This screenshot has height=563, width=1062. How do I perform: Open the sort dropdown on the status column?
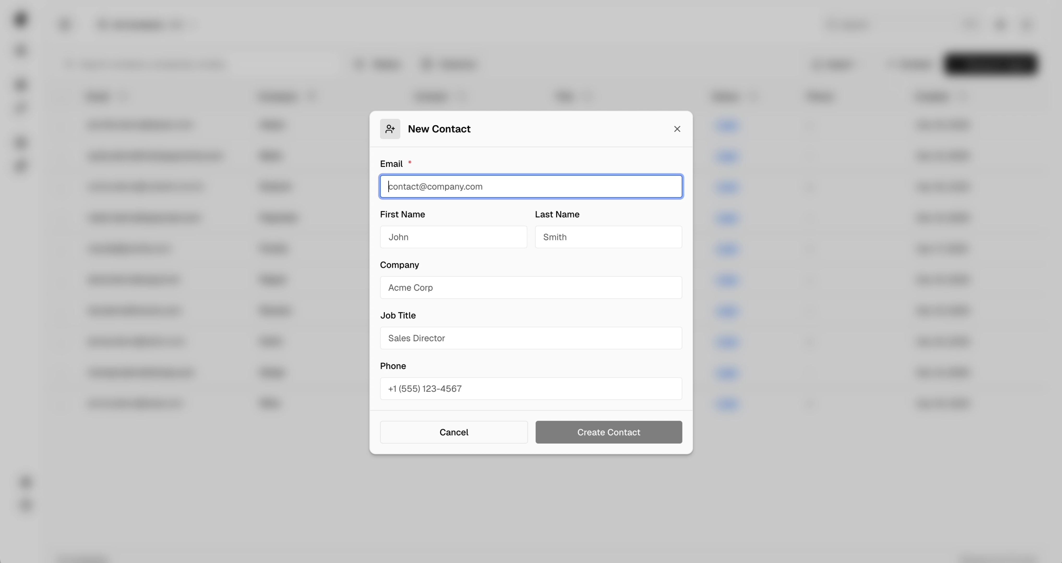tap(754, 97)
